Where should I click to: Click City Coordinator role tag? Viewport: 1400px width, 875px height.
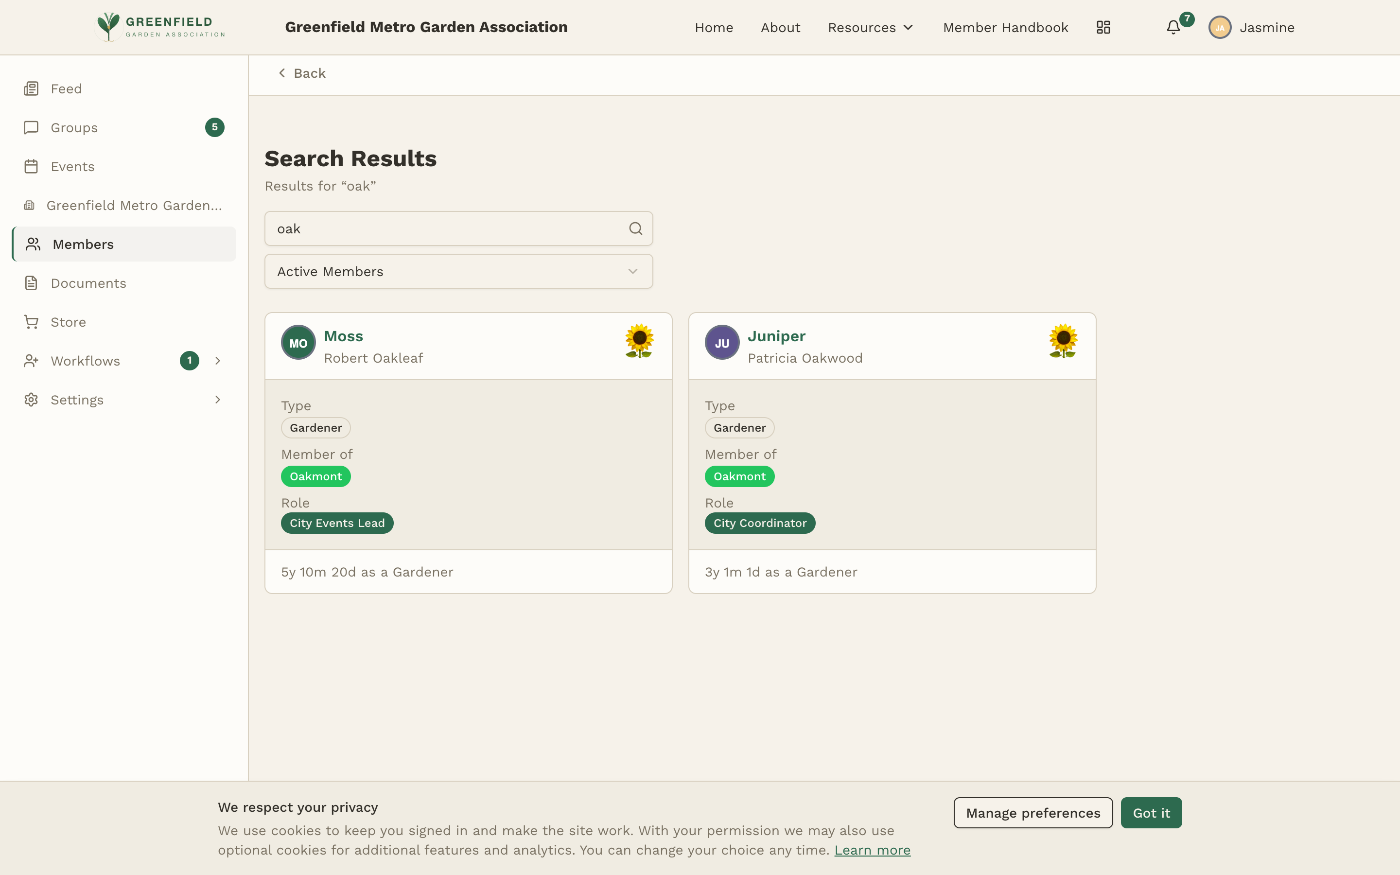tap(760, 523)
